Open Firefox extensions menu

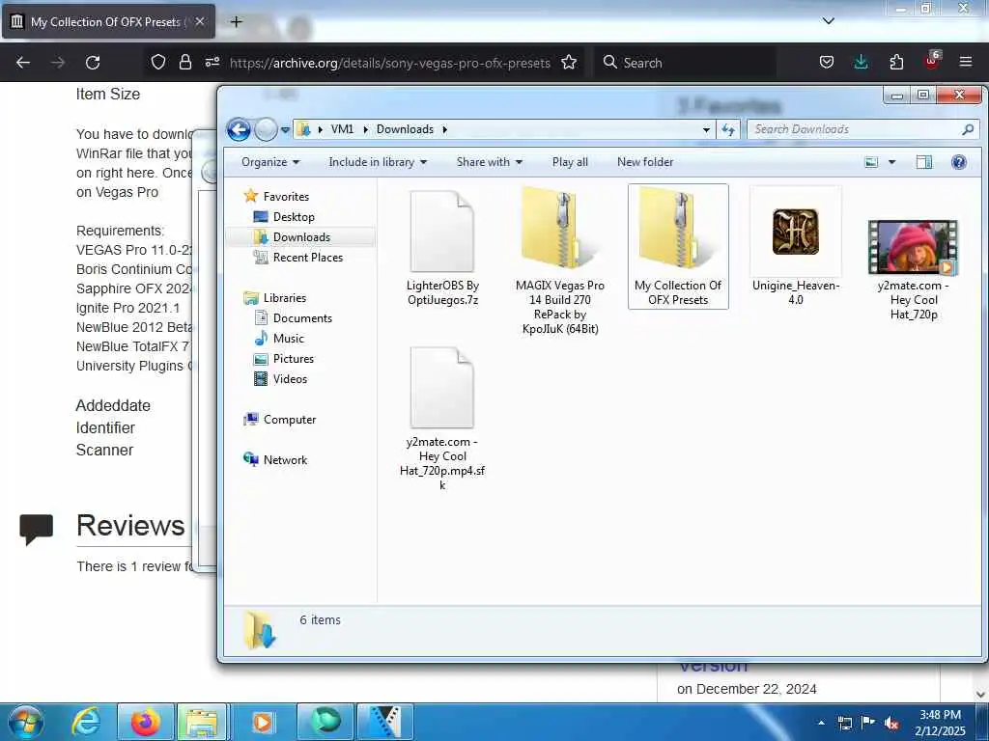pyautogui.click(x=896, y=63)
